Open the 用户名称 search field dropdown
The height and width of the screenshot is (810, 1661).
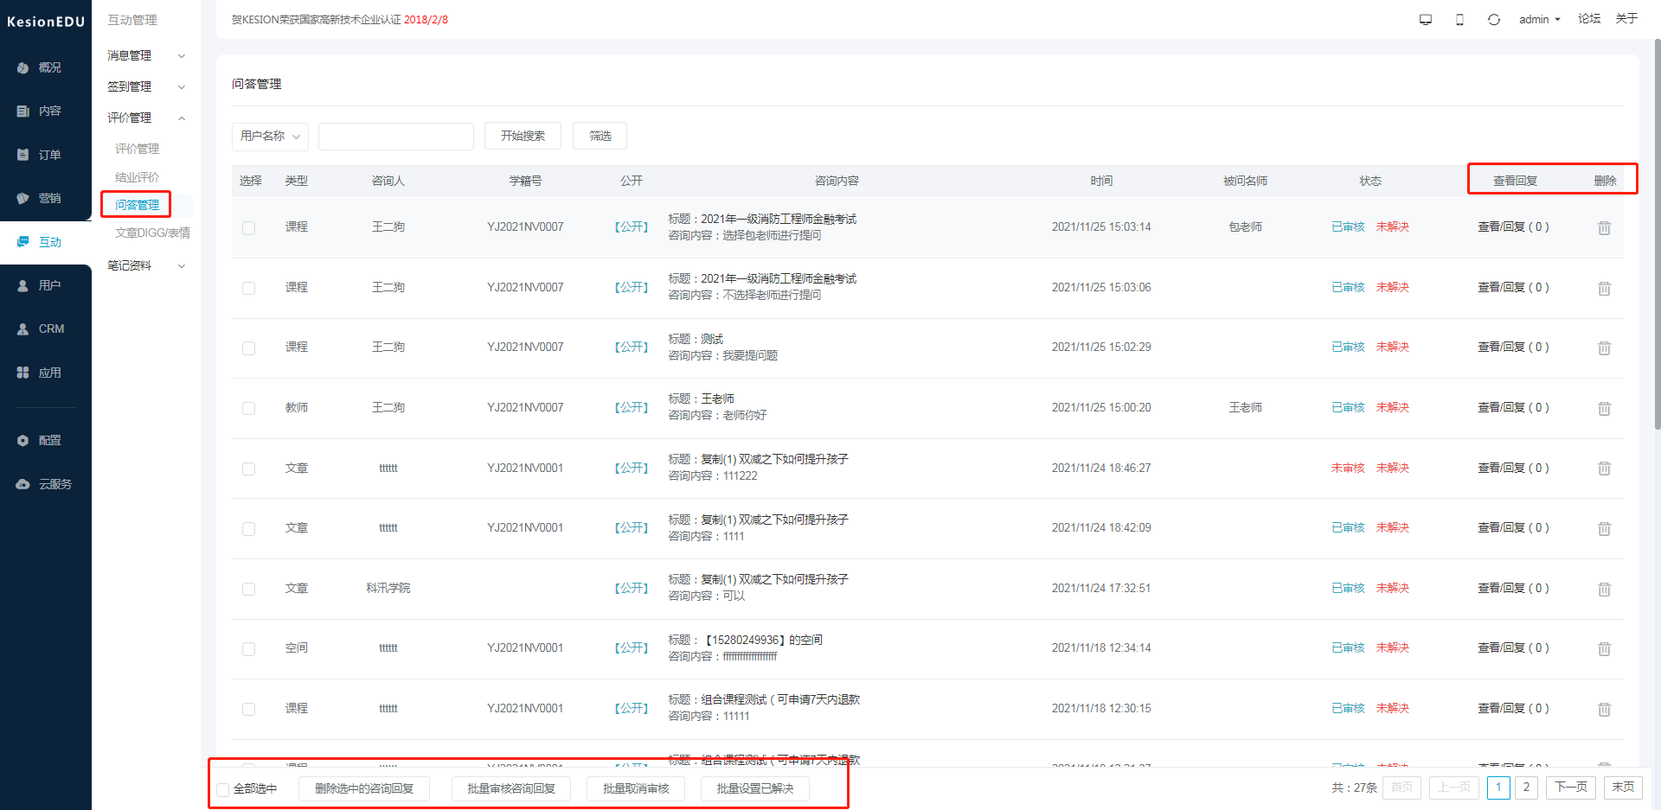pyautogui.click(x=270, y=137)
